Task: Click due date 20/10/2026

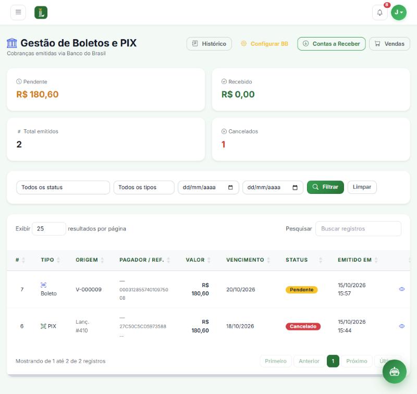Action: point(241,290)
